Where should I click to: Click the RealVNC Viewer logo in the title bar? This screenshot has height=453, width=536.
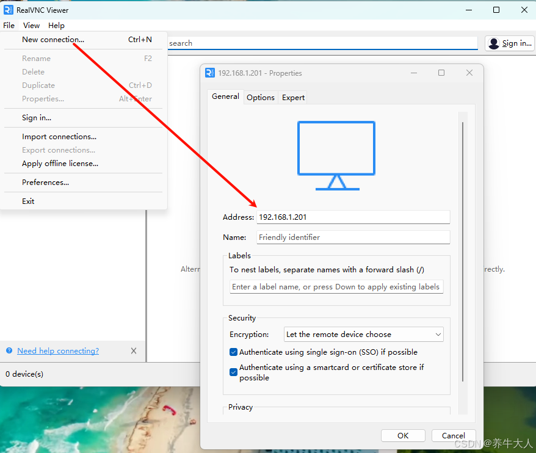8,10
